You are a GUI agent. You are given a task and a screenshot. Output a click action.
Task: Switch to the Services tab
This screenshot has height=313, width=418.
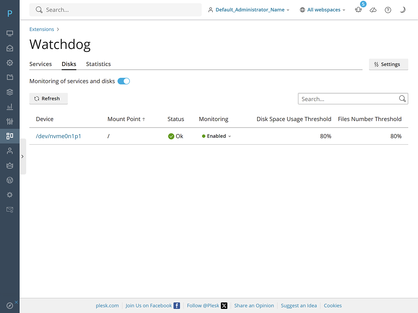40,64
